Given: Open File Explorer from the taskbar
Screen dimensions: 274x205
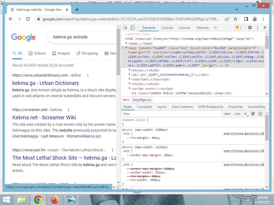Looking at the screenshot, I should (x=21, y=200).
